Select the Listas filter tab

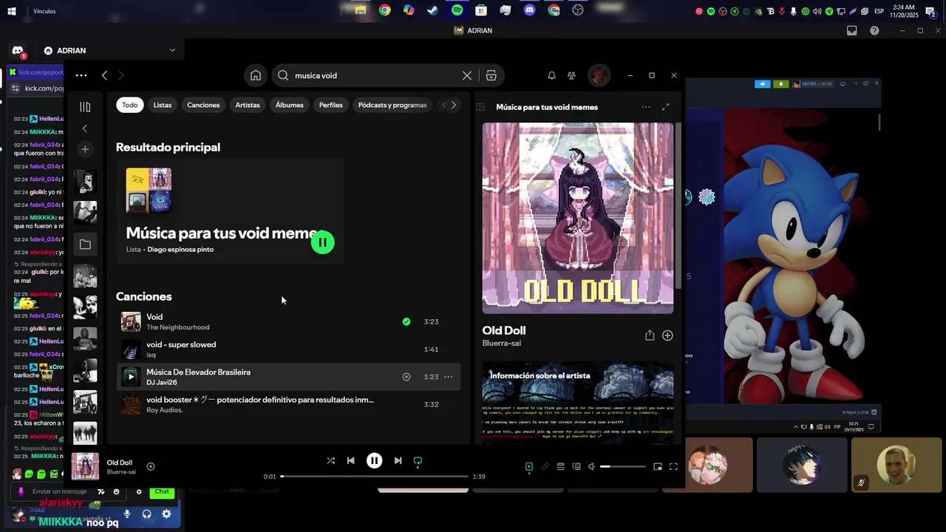(163, 105)
